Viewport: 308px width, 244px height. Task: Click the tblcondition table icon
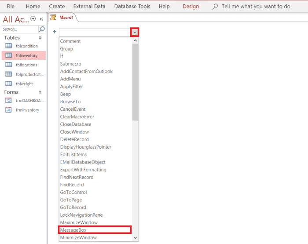pyautogui.click(x=8, y=46)
